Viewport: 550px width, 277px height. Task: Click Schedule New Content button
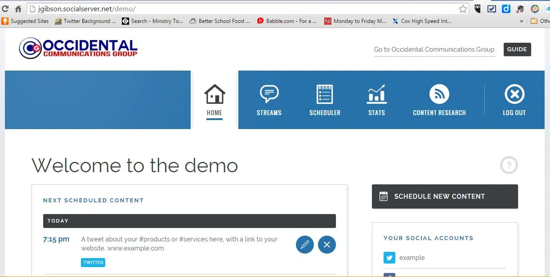point(445,197)
